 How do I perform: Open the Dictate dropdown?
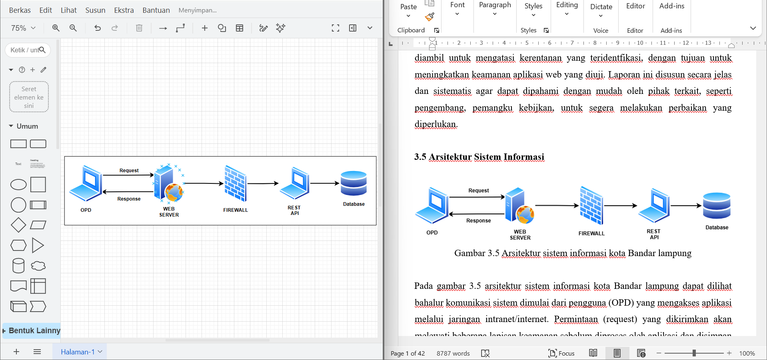[x=601, y=11]
